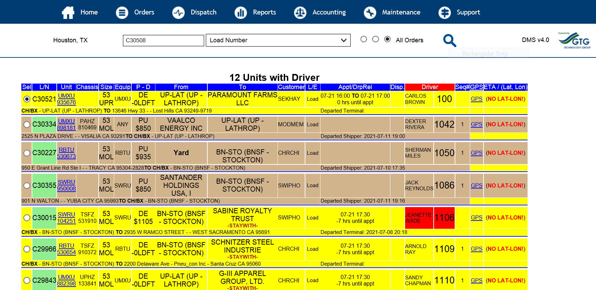Select the radio button for load C29843
This screenshot has width=596, height=290.
pos(27,280)
